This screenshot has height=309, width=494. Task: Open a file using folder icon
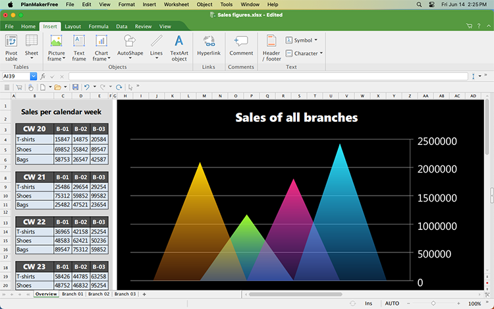(58, 87)
